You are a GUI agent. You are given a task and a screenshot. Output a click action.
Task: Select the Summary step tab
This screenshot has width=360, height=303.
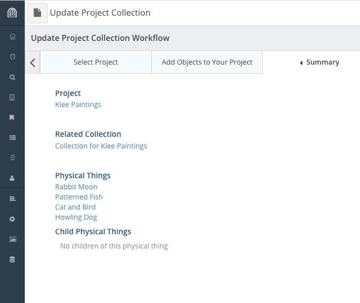(x=320, y=62)
